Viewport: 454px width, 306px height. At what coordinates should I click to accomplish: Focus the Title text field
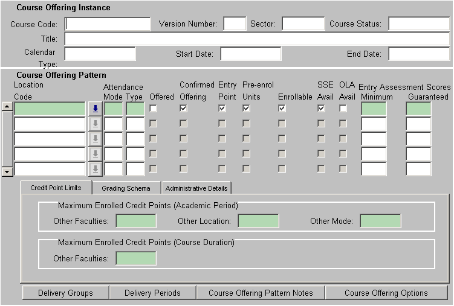[257, 39]
